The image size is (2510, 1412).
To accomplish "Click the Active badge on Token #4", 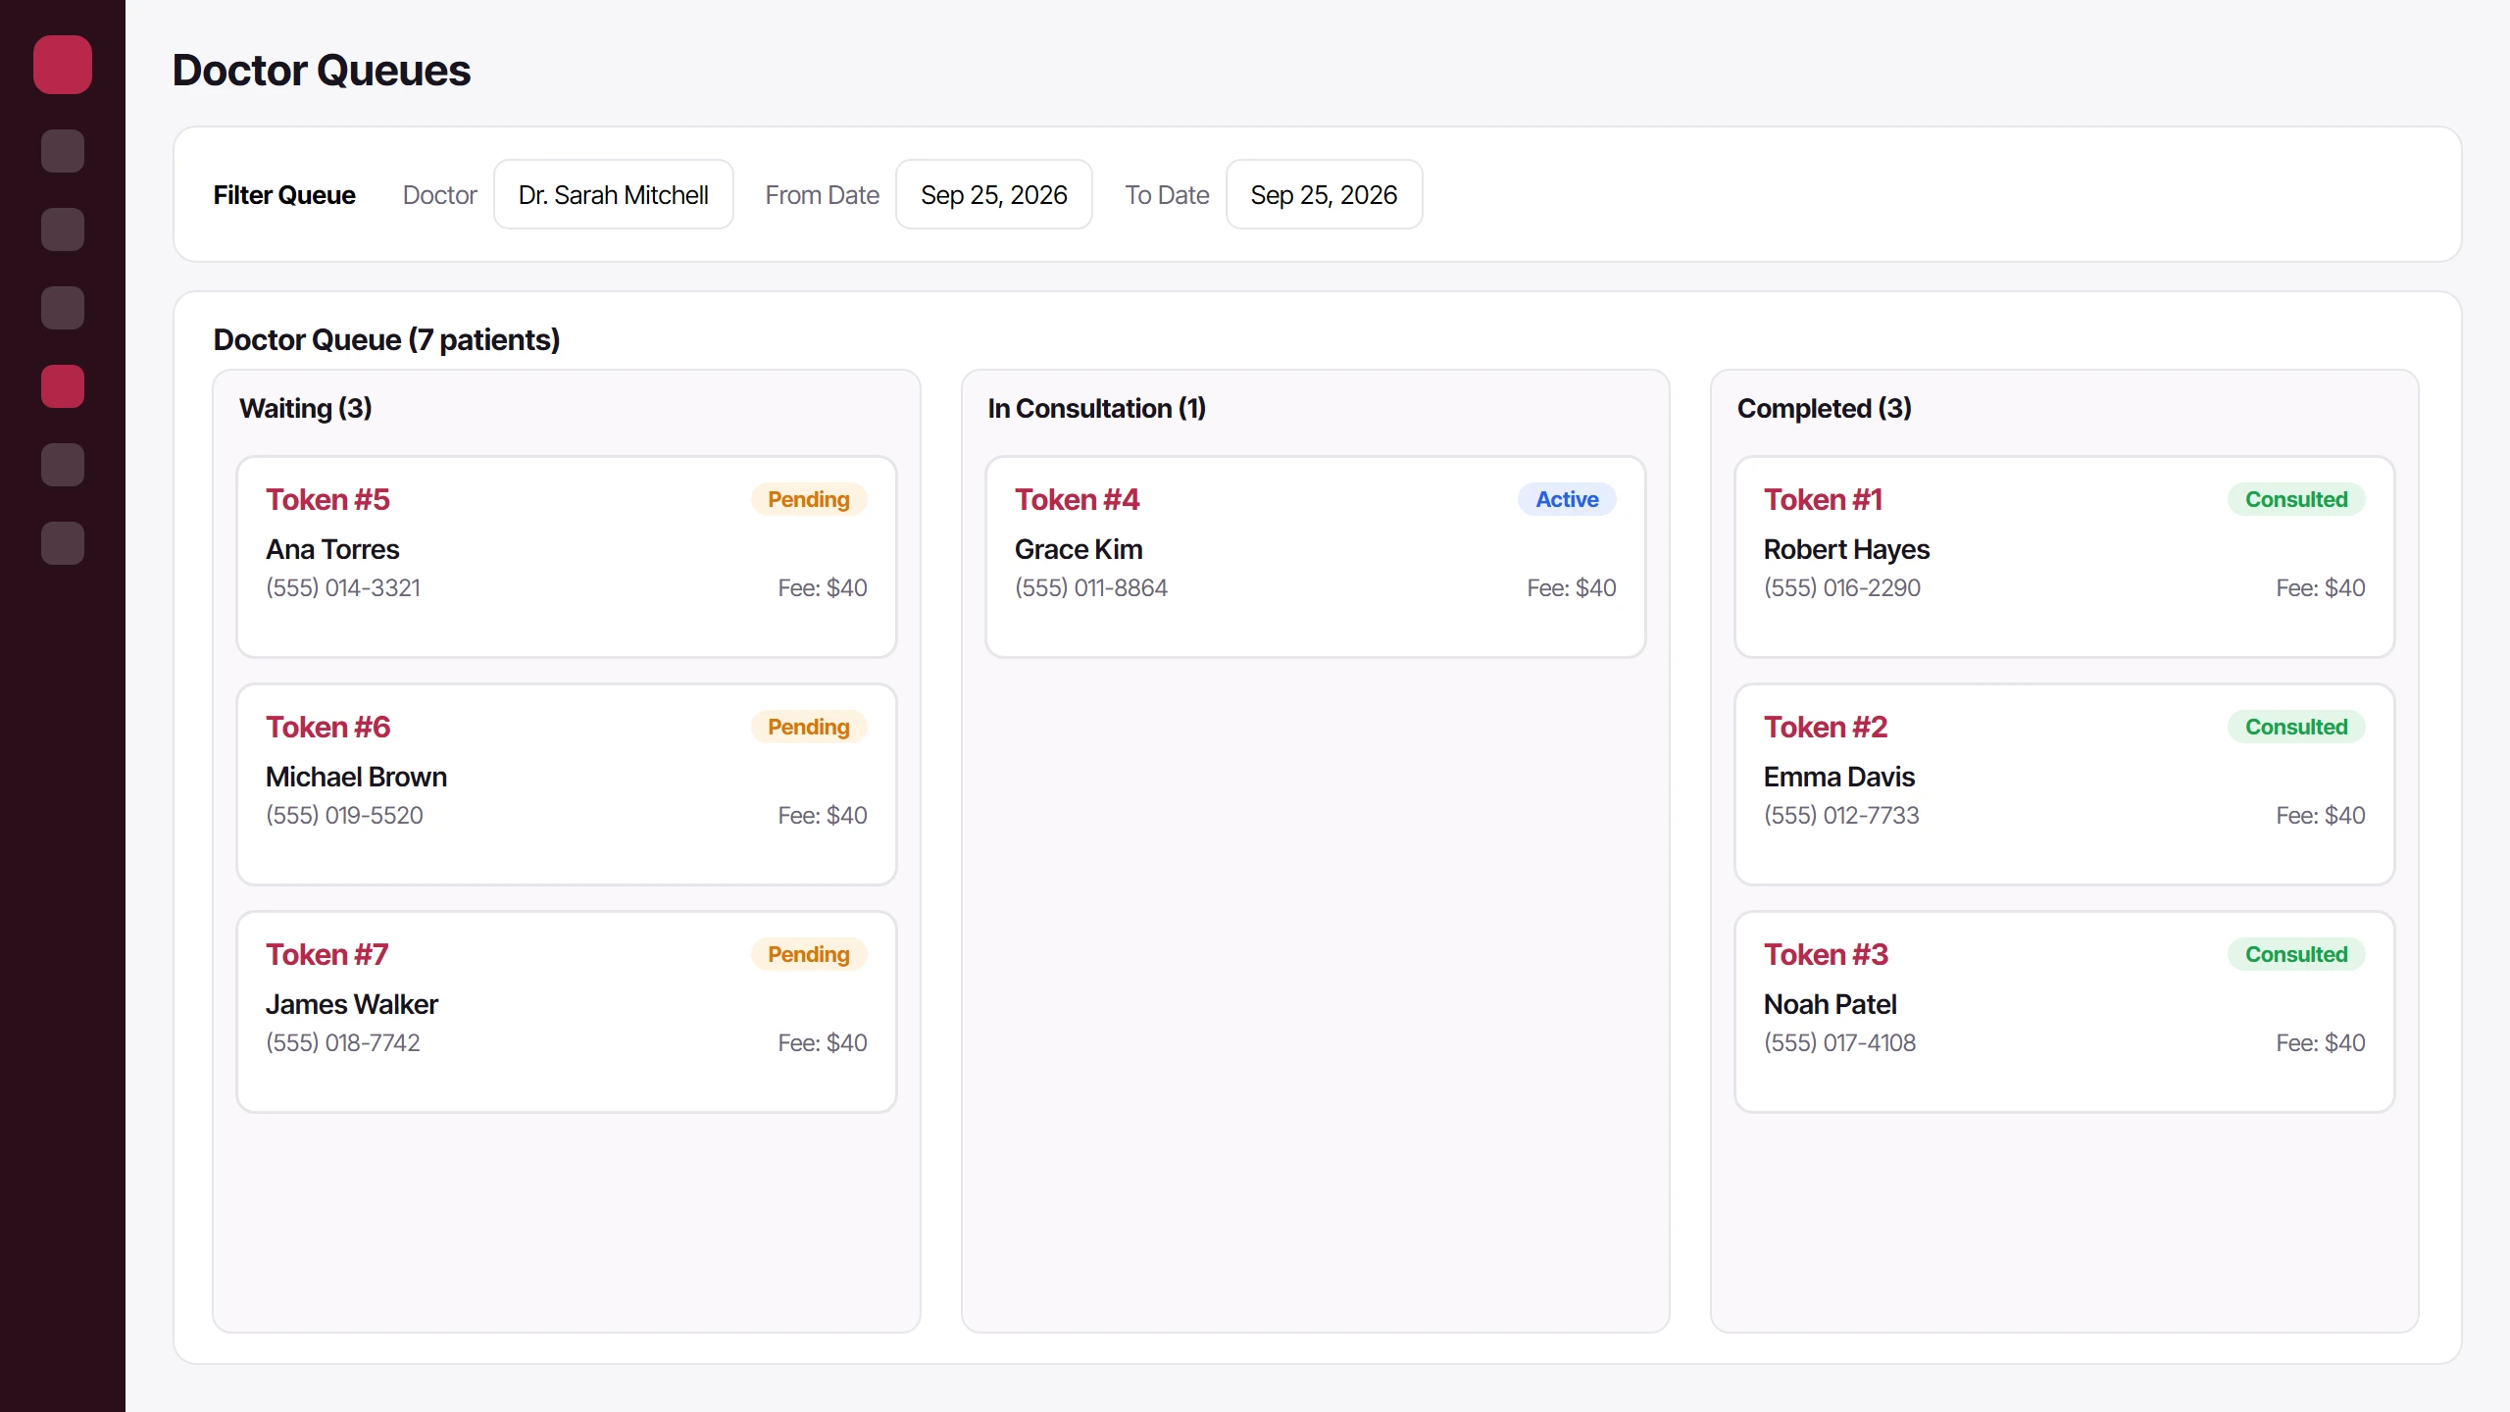I will coord(1567,499).
